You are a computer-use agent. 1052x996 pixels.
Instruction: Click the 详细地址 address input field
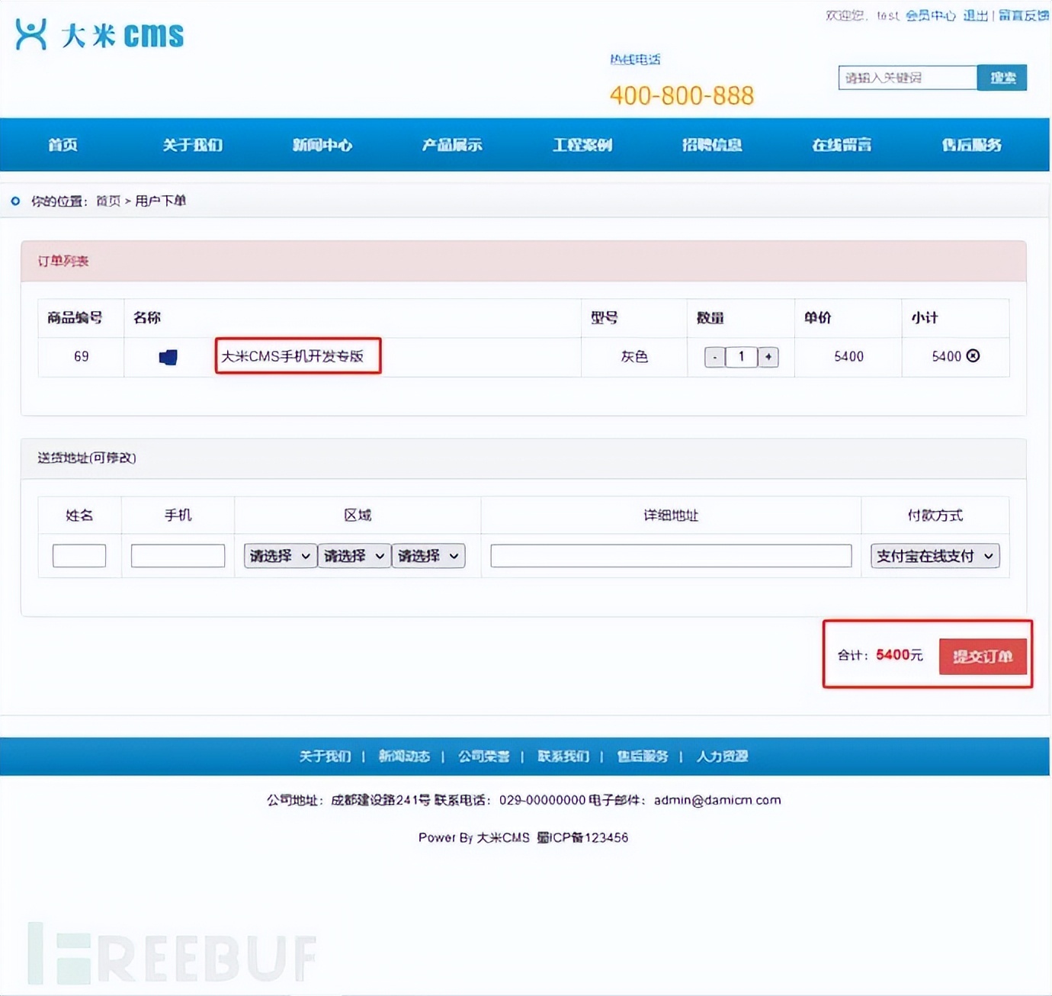pyautogui.click(x=669, y=555)
